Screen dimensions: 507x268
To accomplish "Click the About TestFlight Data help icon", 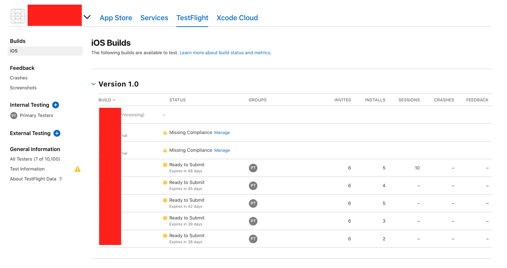I will coord(61,179).
